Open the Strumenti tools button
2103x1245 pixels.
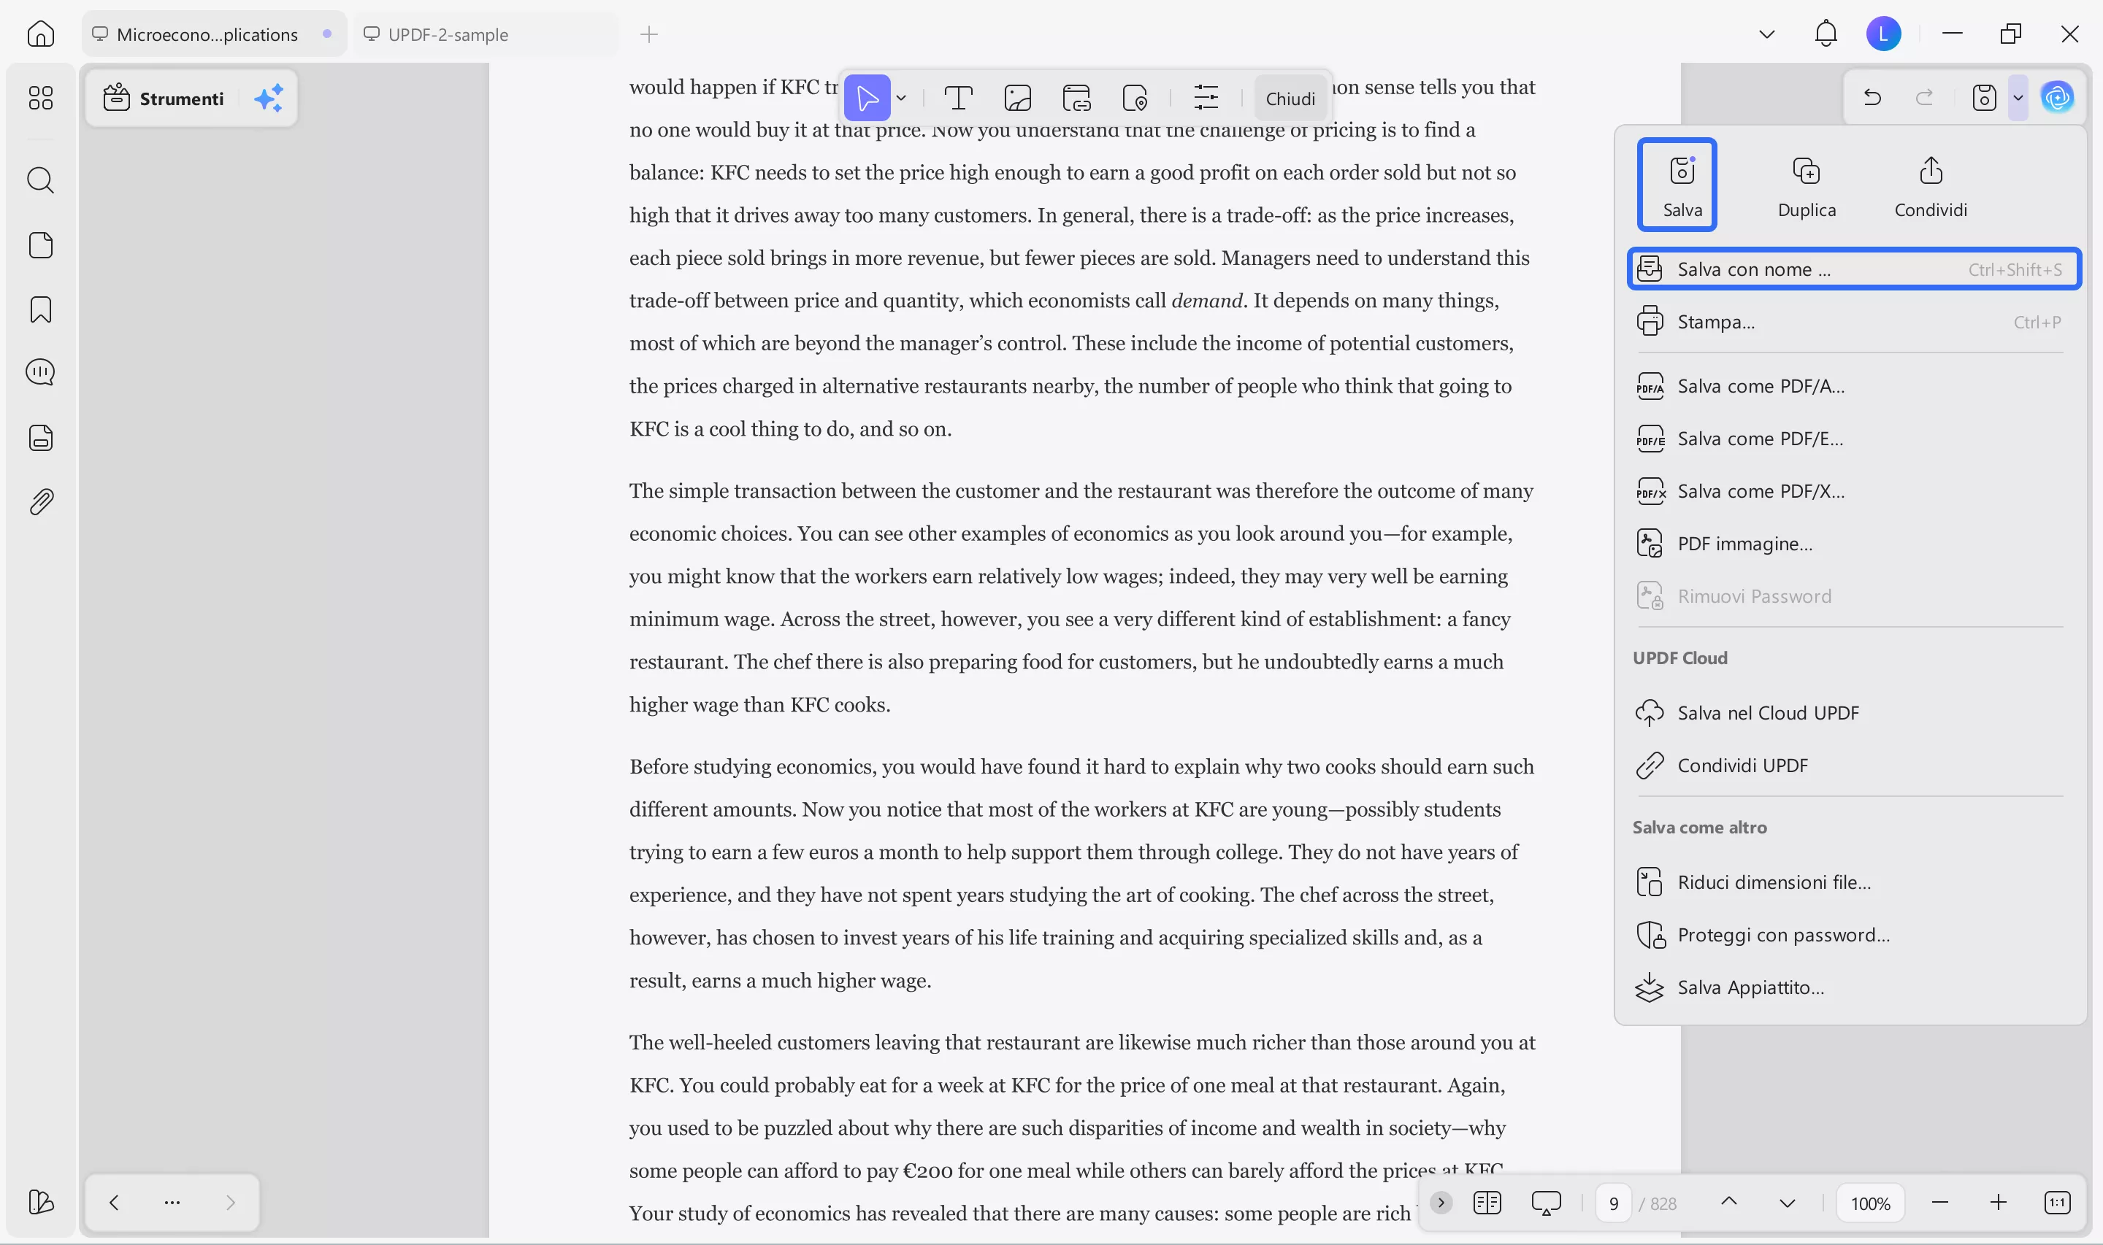[164, 99]
